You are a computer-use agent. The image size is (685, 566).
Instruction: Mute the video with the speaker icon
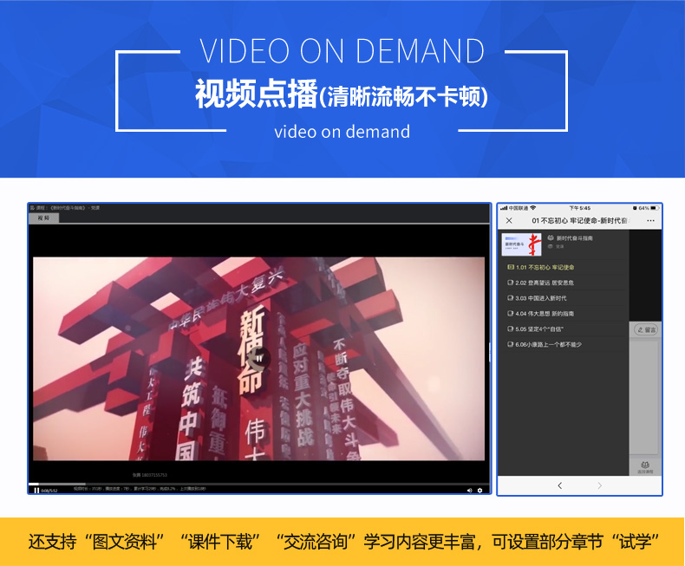coord(470,491)
